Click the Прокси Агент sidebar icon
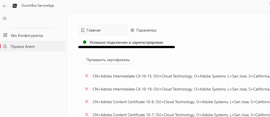270x117 pixels. [5, 46]
